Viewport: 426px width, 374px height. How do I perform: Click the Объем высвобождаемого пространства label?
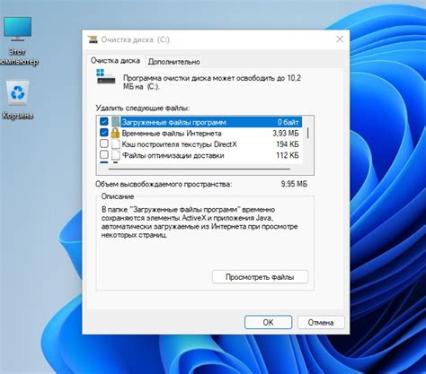coord(164,184)
